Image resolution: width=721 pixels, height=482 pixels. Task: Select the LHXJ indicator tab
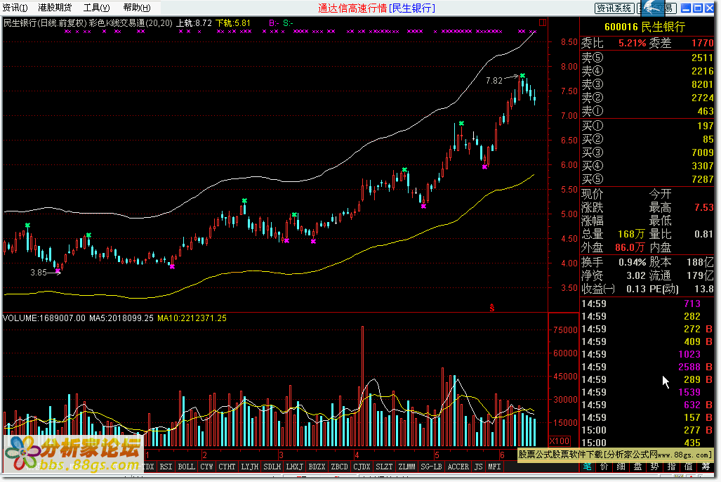tap(294, 467)
